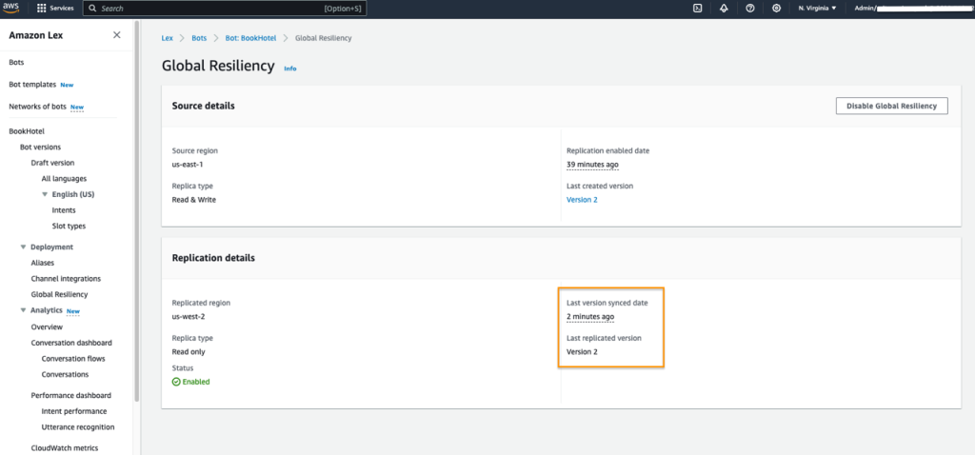Image resolution: width=975 pixels, height=455 pixels.
Task: Open the CloudShell terminal icon
Action: (x=698, y=9)
